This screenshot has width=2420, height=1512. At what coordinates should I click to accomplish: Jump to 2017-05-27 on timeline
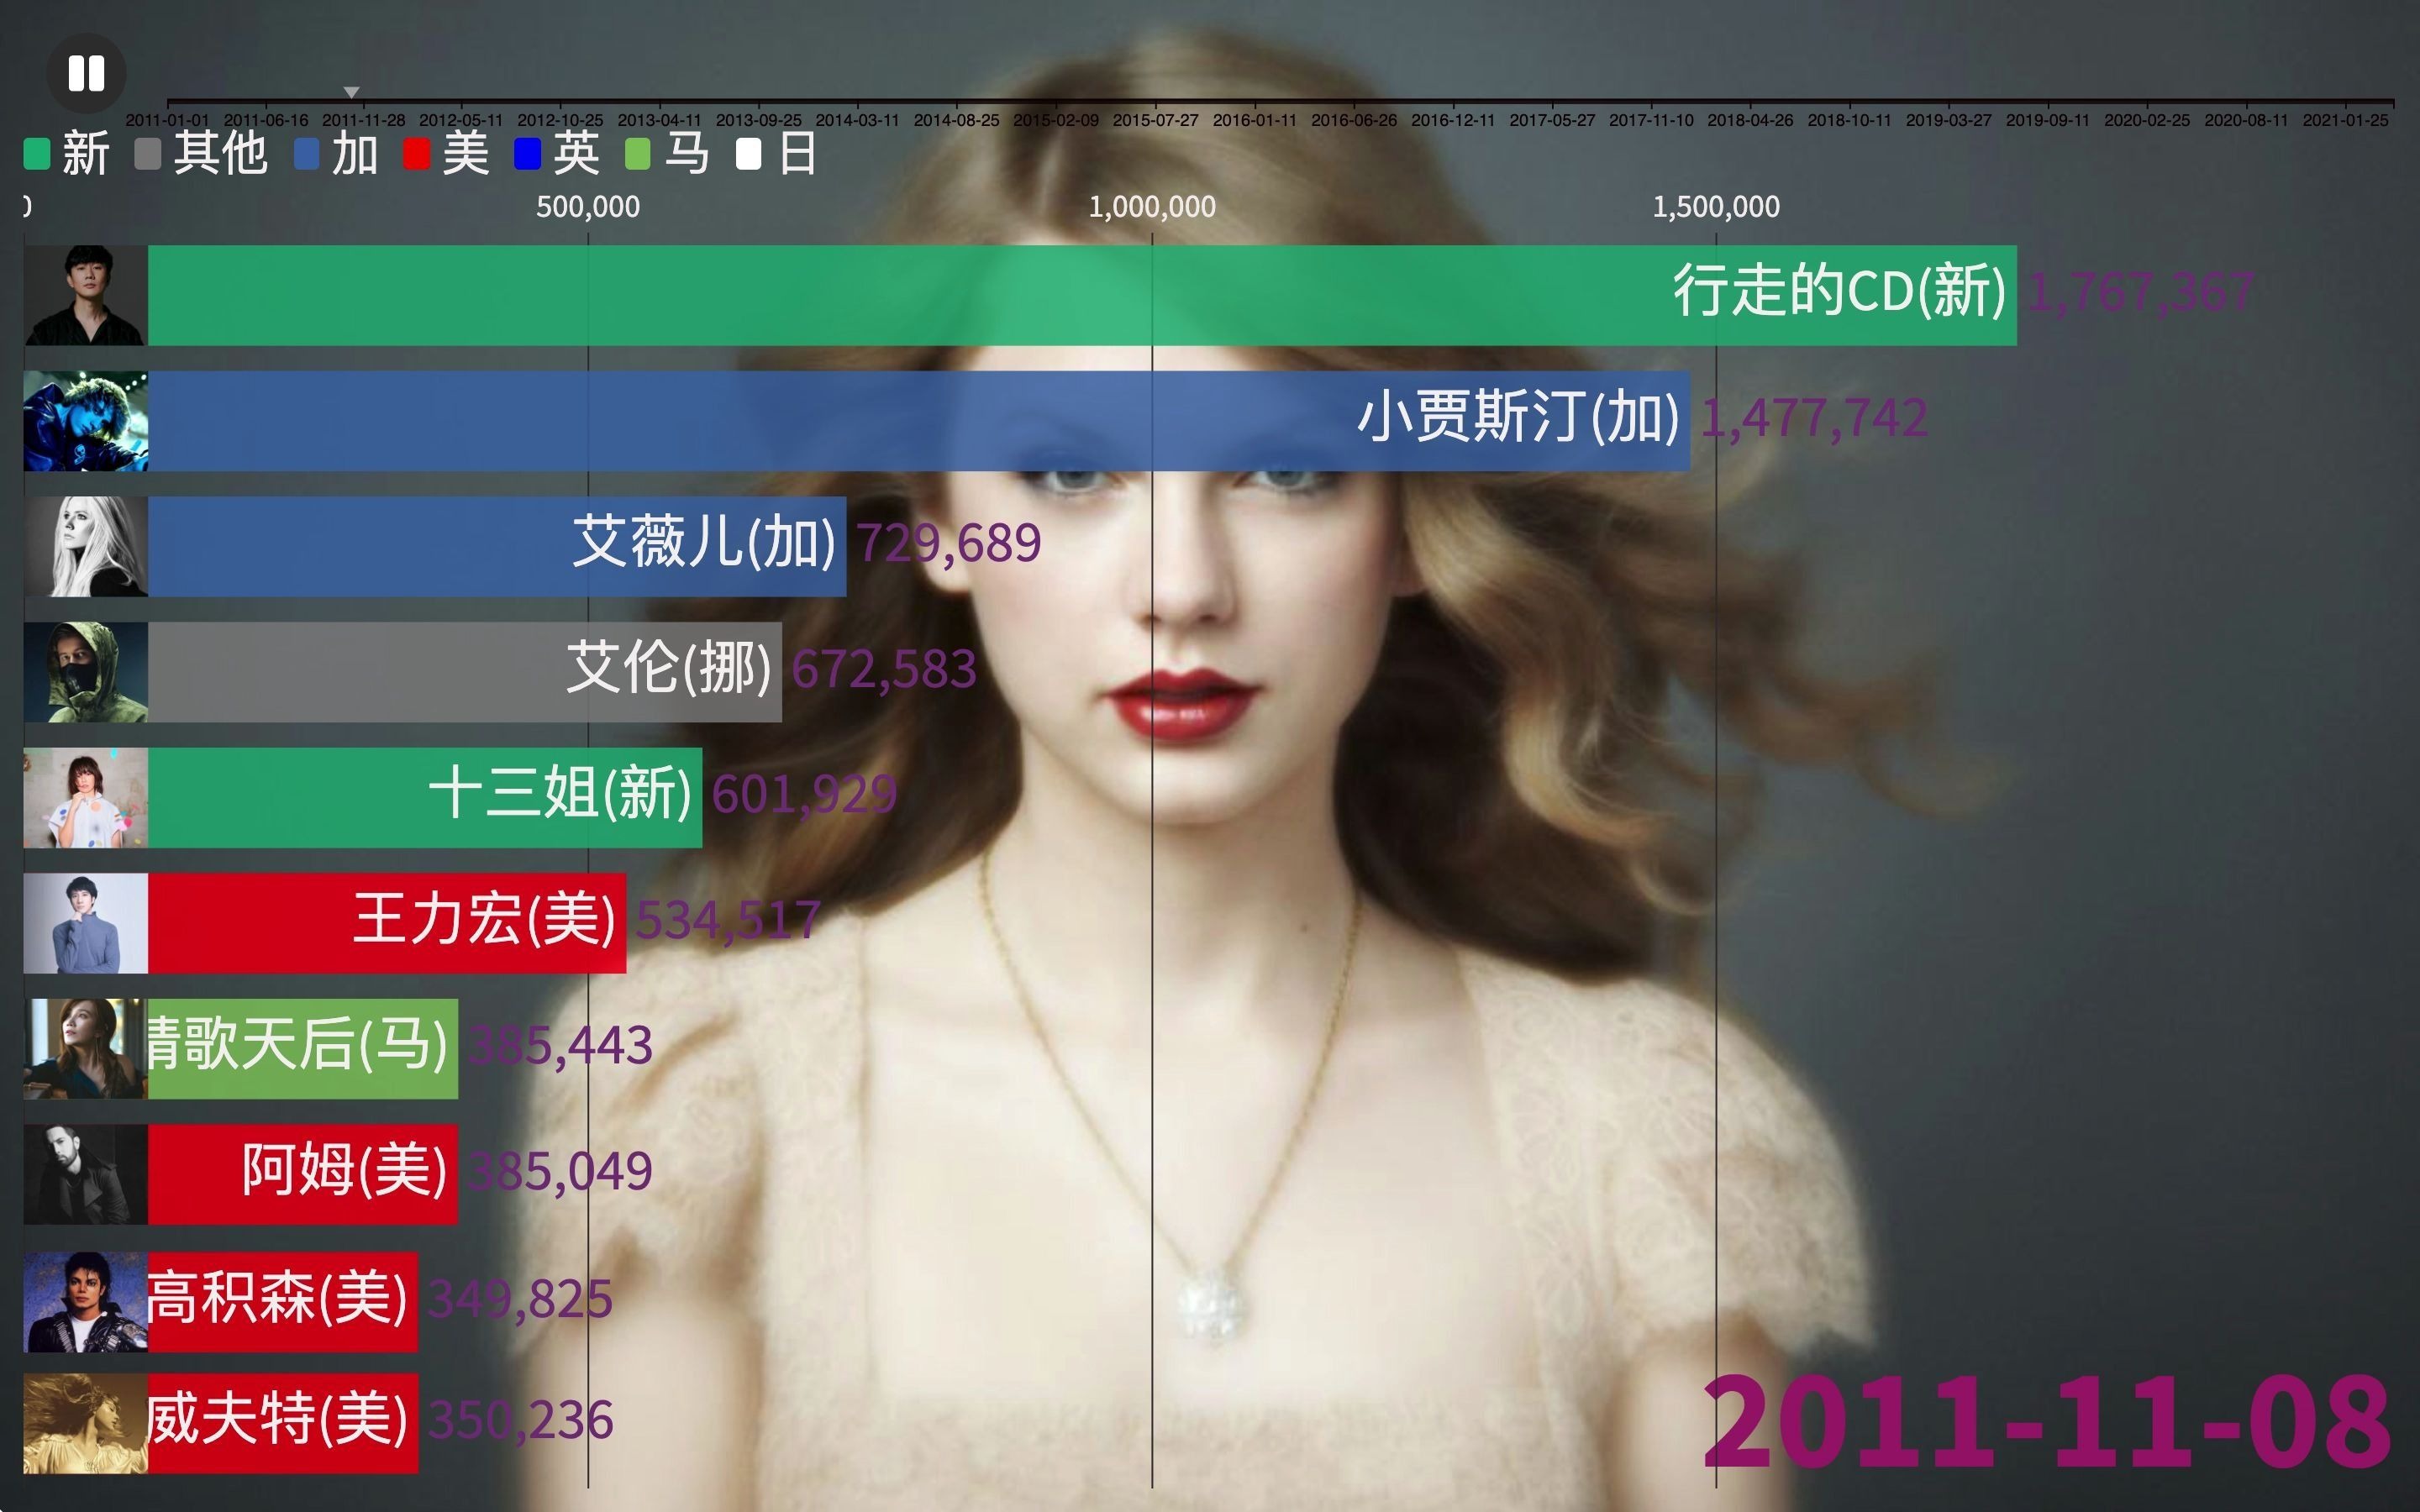point(1552,120)
